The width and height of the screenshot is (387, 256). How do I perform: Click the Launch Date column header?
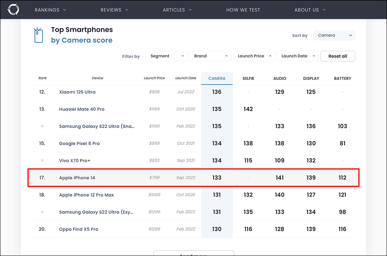coord(186,78)
